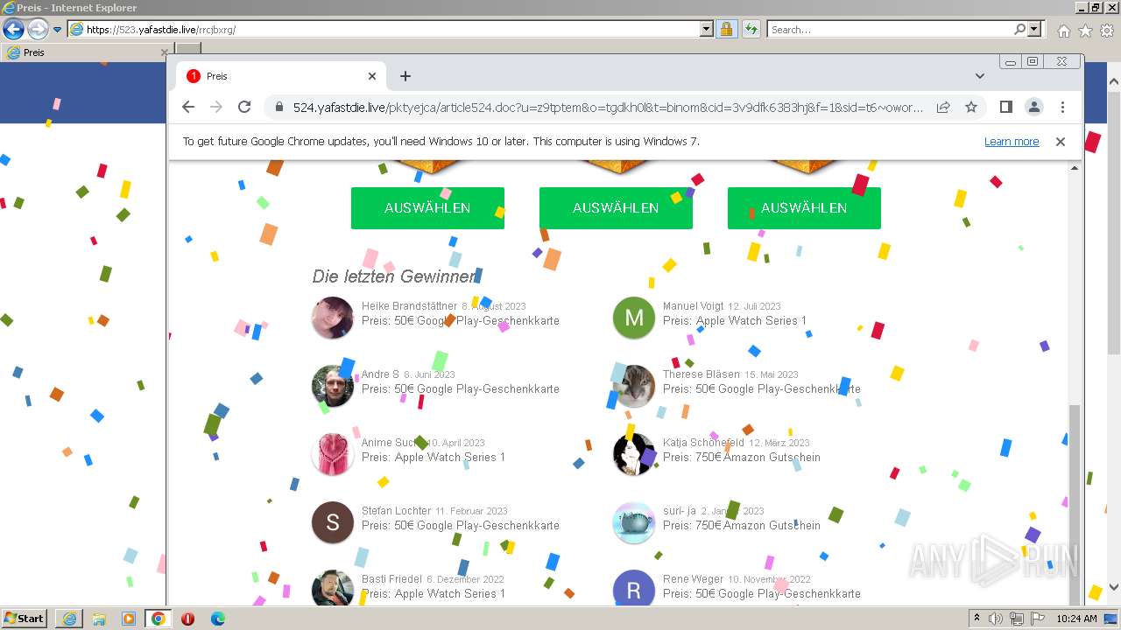The width and height of the screenshot is (1121, 630).
Task: Click Die letzten Gewinner heading
Action: click(x=394, y=276)
